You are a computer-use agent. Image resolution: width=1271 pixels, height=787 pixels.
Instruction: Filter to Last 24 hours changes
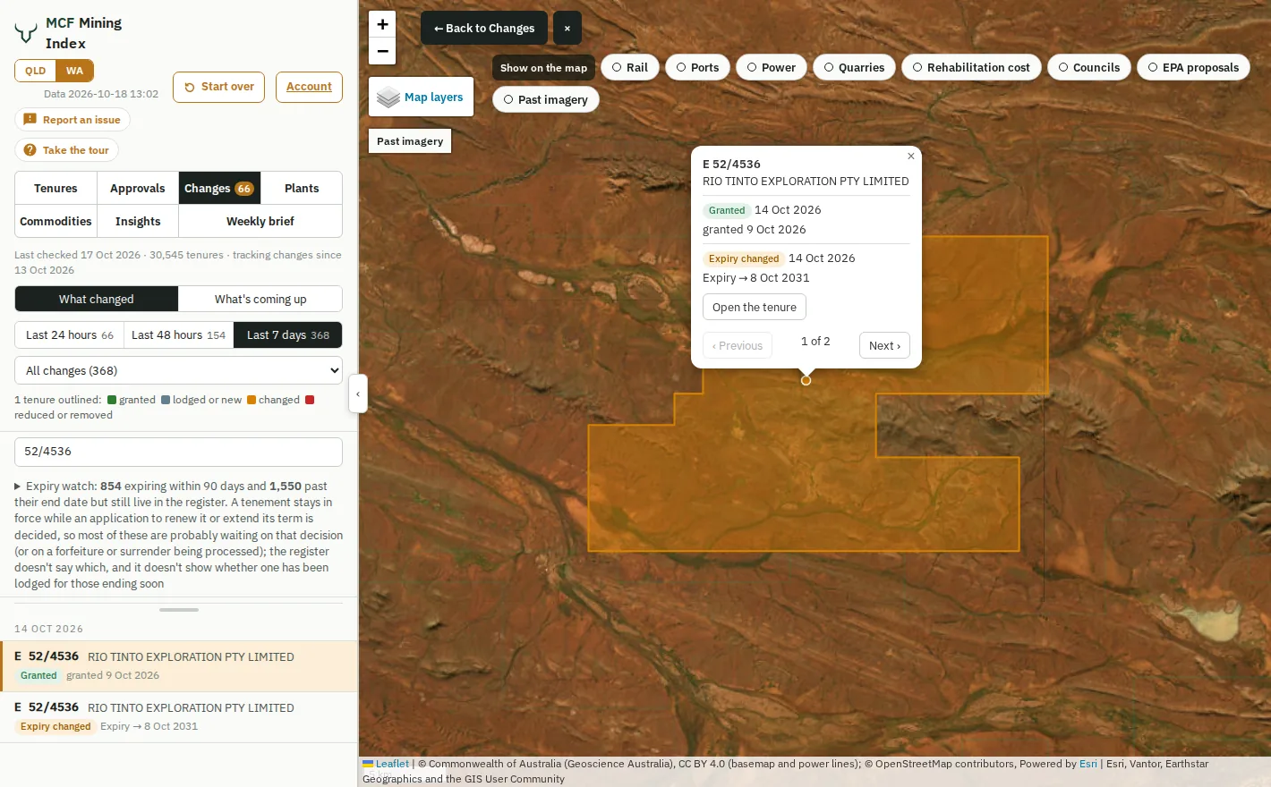(x=70, y=334)
